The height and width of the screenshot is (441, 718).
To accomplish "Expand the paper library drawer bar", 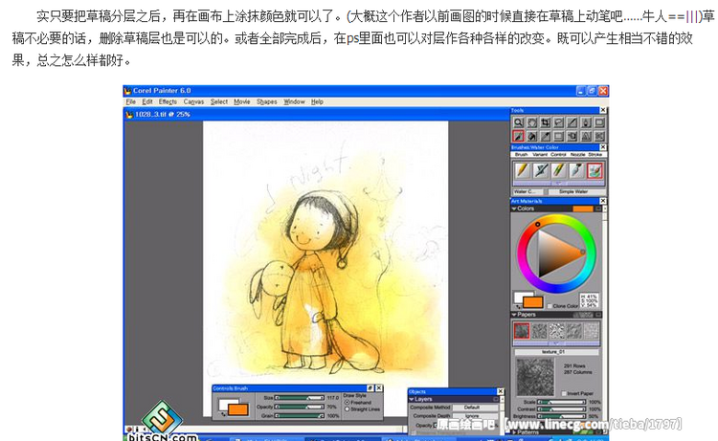I will click(556, 342).
